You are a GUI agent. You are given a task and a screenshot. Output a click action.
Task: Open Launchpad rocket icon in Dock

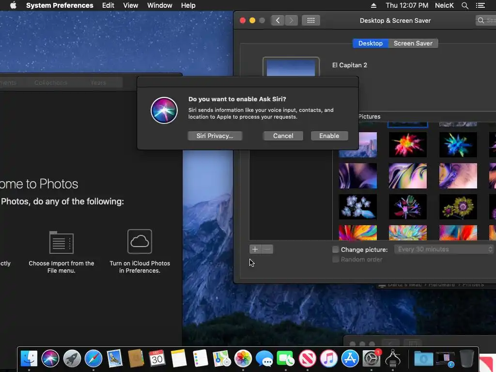tap(72, 359)
